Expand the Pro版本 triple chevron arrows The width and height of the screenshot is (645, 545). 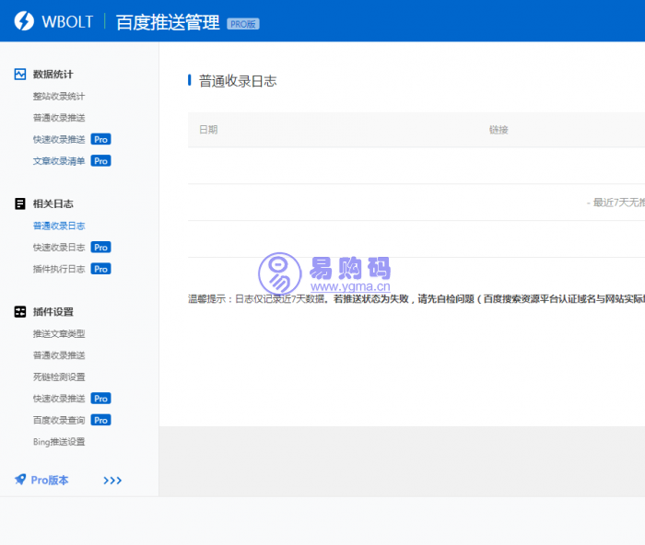pos(112,481)
